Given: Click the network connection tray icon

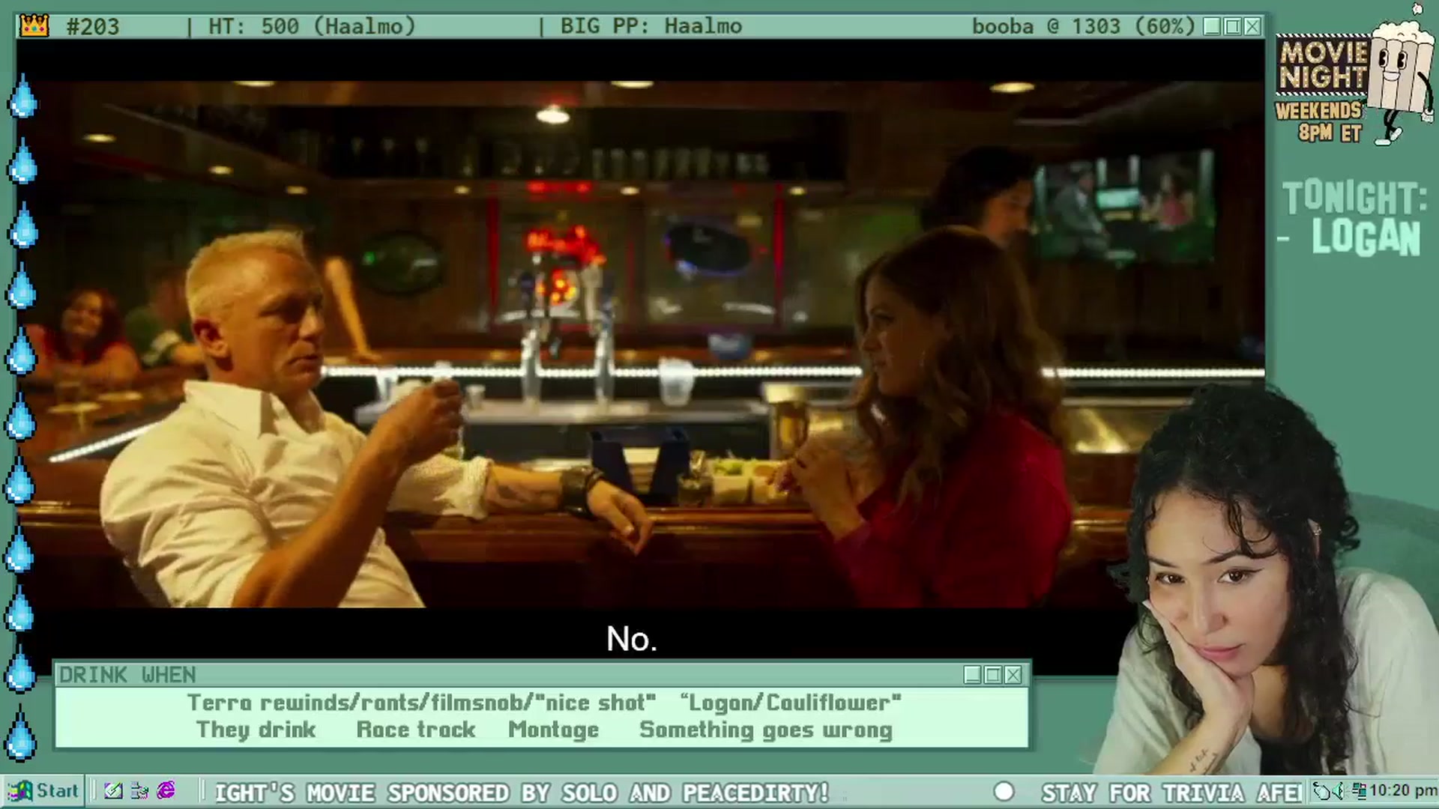Looking at the screenshot, I should (1358, 791).
